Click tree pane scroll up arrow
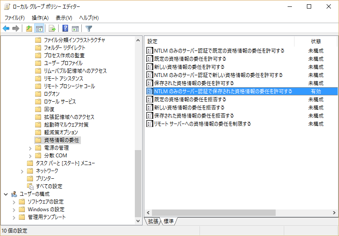 pos(138,40)
